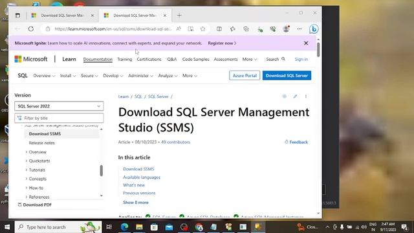This screenshot has height=233, width=414.
Task: Open the Collections icon
Action: (246, 28)
